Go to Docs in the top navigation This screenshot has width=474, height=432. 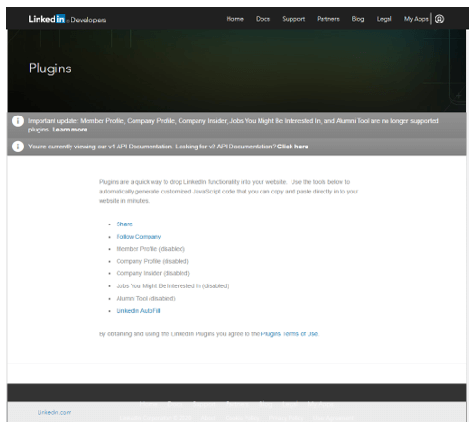pos(262,19)
